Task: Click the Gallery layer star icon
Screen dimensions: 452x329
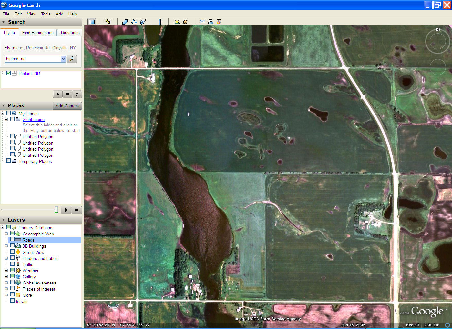Action: [18, 277]
